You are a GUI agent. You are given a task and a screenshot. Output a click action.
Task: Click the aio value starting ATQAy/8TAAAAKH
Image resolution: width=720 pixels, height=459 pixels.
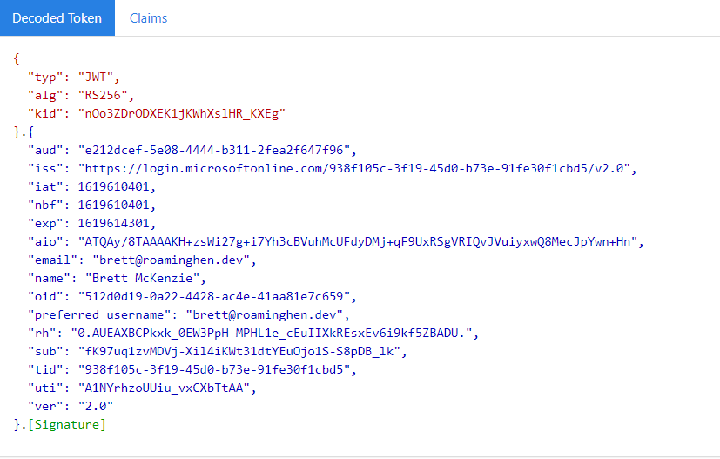(358, 241)
